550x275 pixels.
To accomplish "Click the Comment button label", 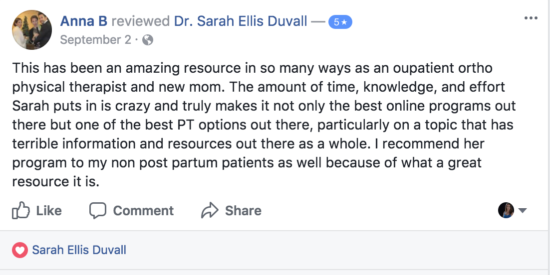I will click(143, 211).
